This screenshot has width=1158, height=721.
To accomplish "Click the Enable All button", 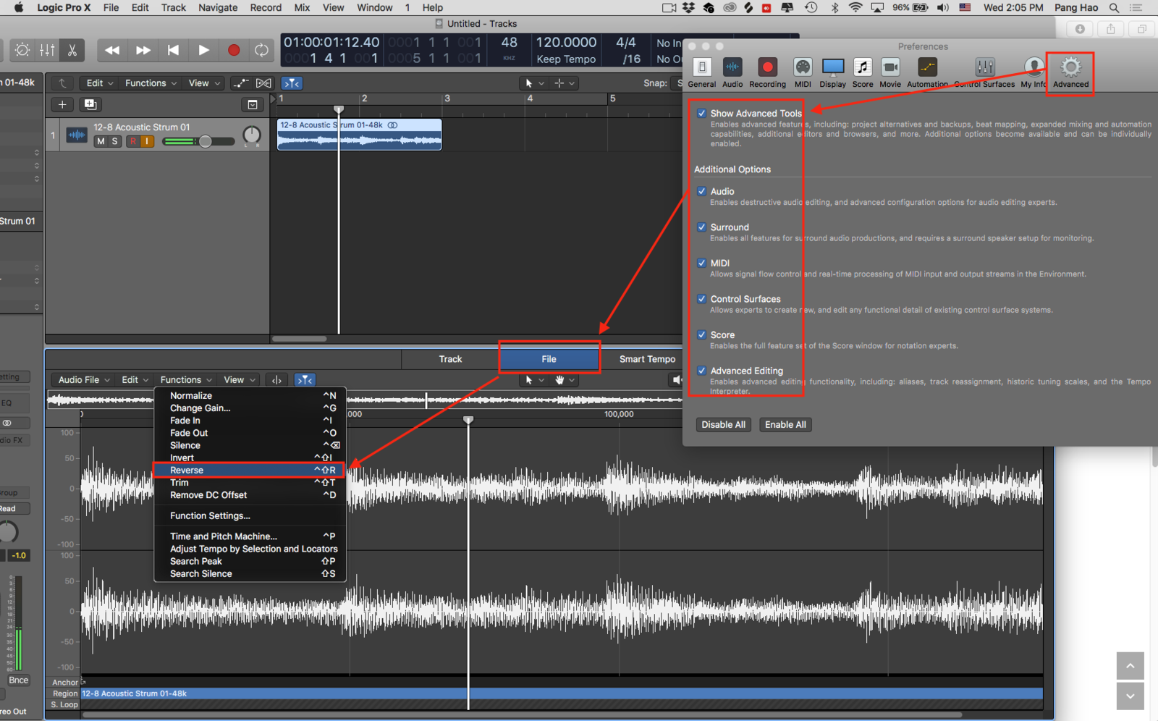I will pos(785,425).
